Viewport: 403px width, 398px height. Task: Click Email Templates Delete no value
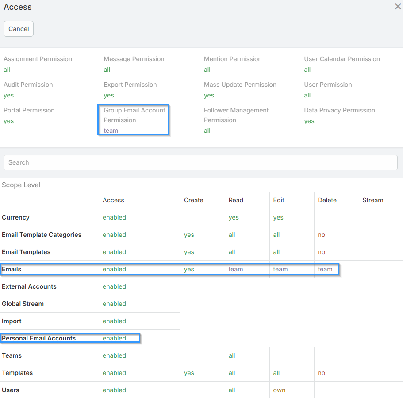(x=321, y=252)
